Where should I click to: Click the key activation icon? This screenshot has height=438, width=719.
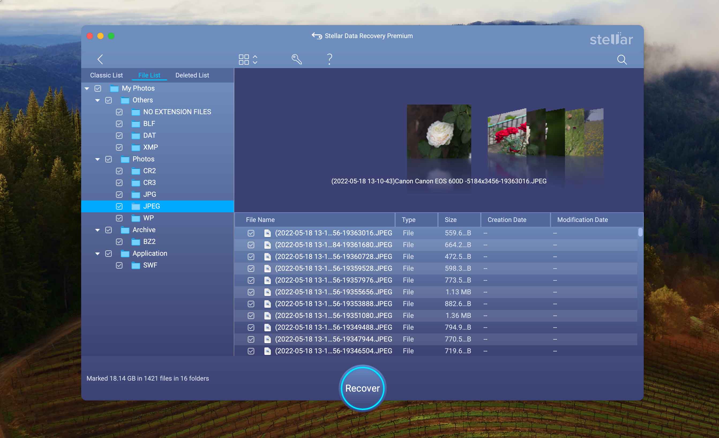(297, 59)
